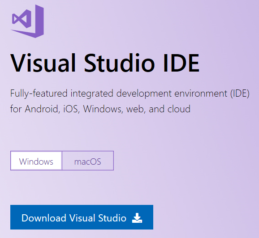This screenshot has height=238, width=259.
Task: Select the Windows platform tab
Action: (36, 161)
